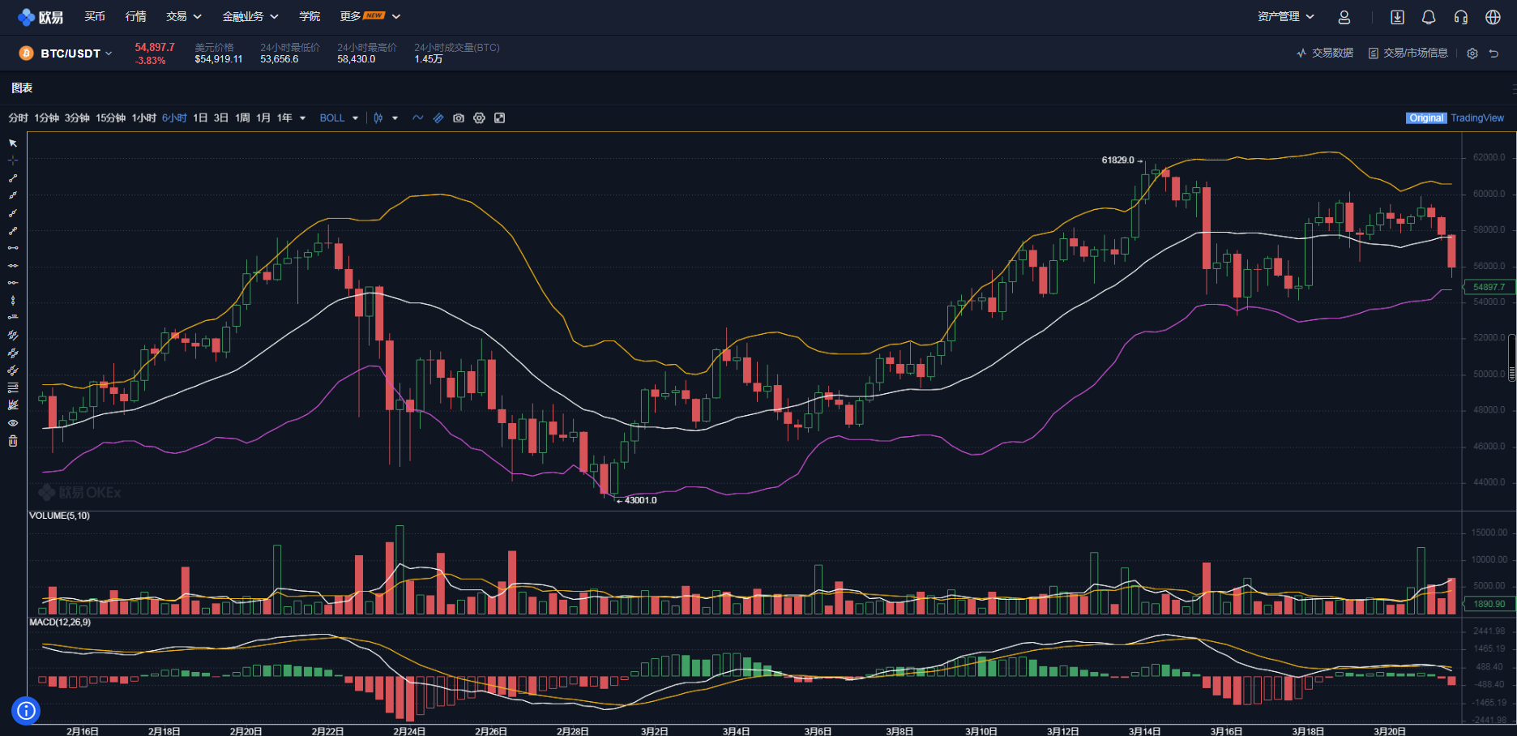This screenshot has width=1517, height=736.
Task: Expand the more intervals dropdown arrow
Action: (x=303, y=118)
